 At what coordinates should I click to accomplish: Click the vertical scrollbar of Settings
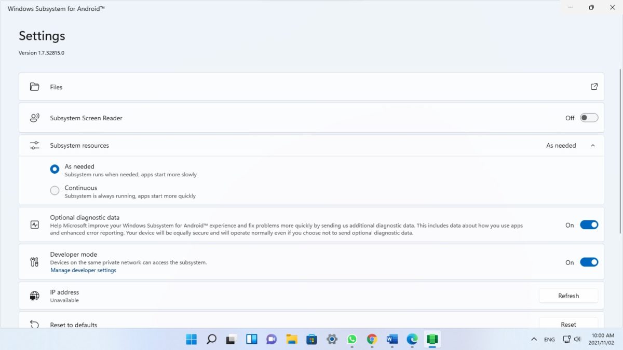click(620, 150)
